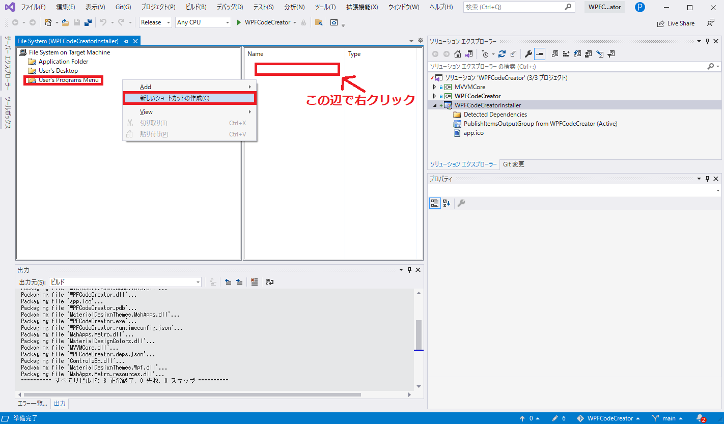This screenshot has width=724, height=424.
Task: Open the サーバー エクスプローラー side tab
Action: (x=8, y=63)
